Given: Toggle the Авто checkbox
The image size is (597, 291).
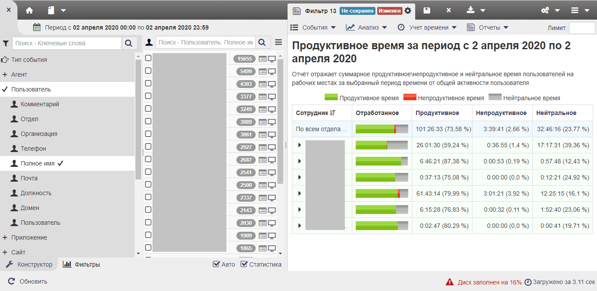Looking at the screenshot, I should [216, 264].
